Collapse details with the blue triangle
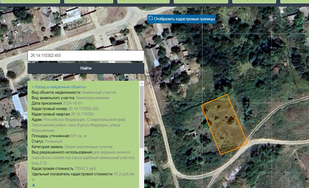Screen dimensions: 309x188 [x=33, y=185]
